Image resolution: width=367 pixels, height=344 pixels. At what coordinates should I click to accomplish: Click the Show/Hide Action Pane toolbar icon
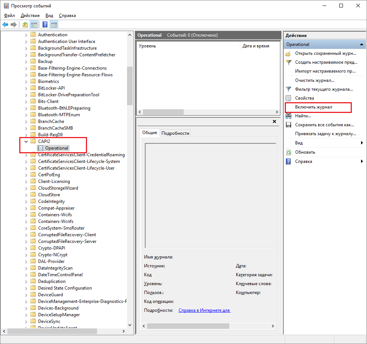(x=54, y=25)
